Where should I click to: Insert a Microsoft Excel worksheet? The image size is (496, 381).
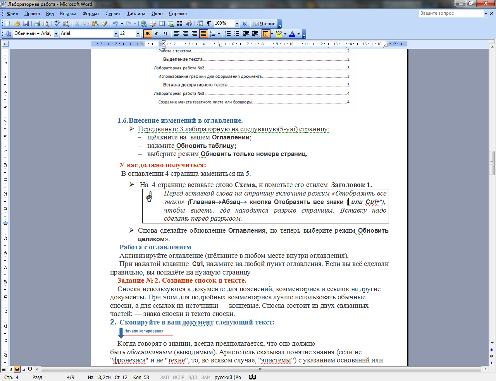171,24
